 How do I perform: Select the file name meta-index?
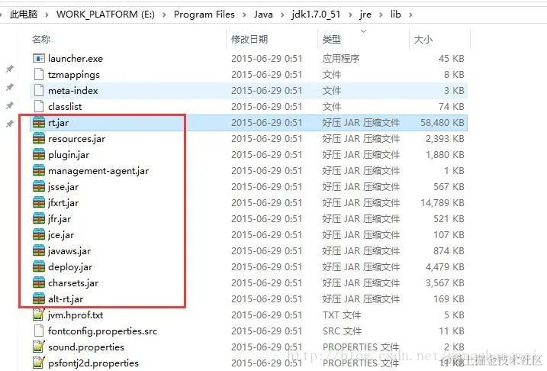tap(73, 91)
